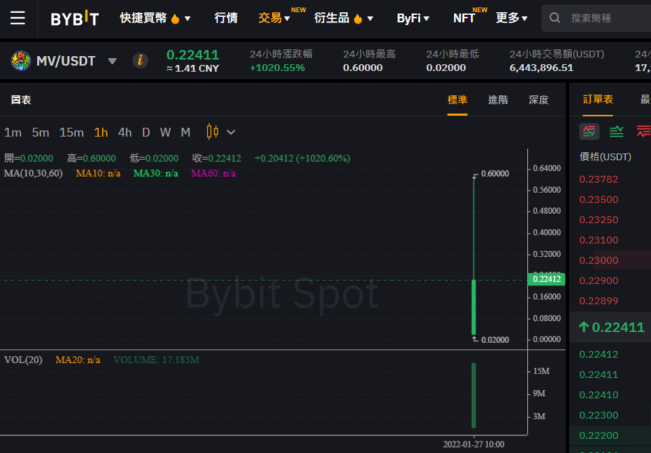The height and width of the screenshot is (453, 651).
Task: Set chart interval to 5m
Action: point(41,133)
